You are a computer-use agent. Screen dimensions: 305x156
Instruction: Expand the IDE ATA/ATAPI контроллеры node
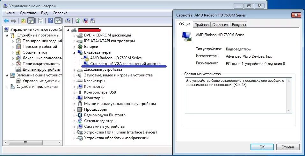(74, 41)
